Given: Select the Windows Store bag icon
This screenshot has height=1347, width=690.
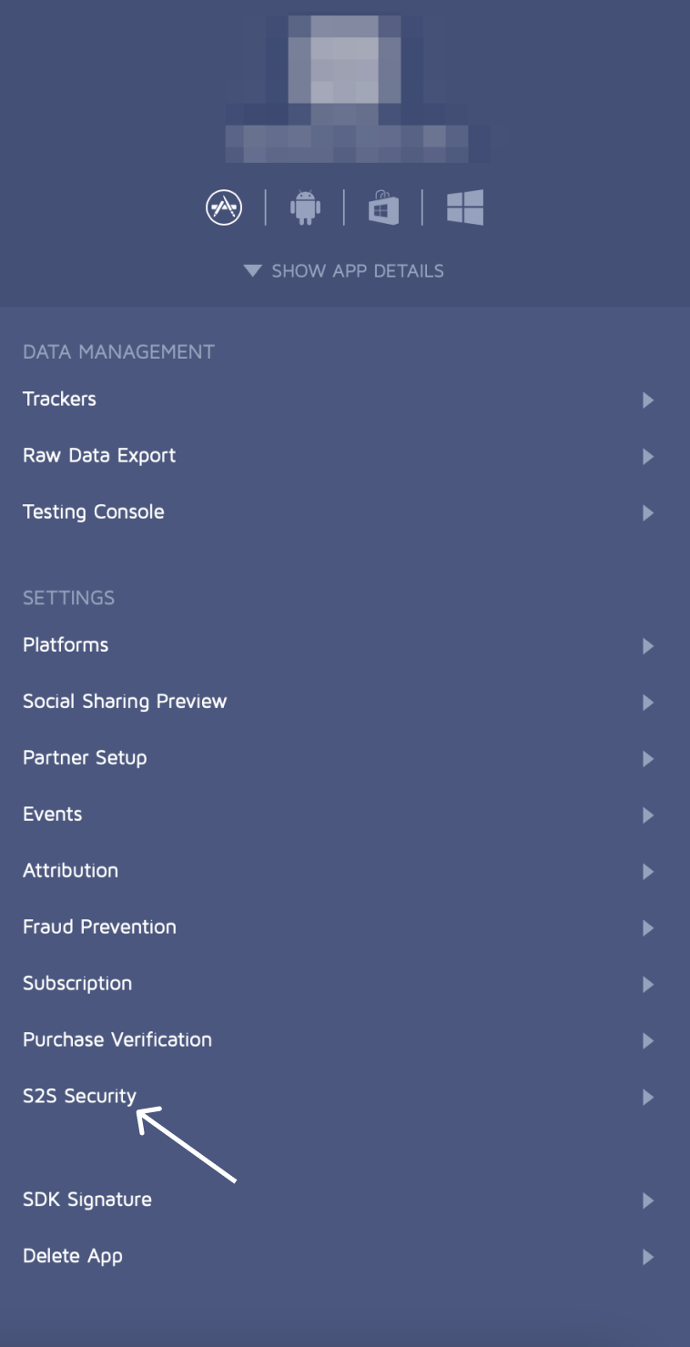Looking at the screenshot, I should tap(383, 208).
